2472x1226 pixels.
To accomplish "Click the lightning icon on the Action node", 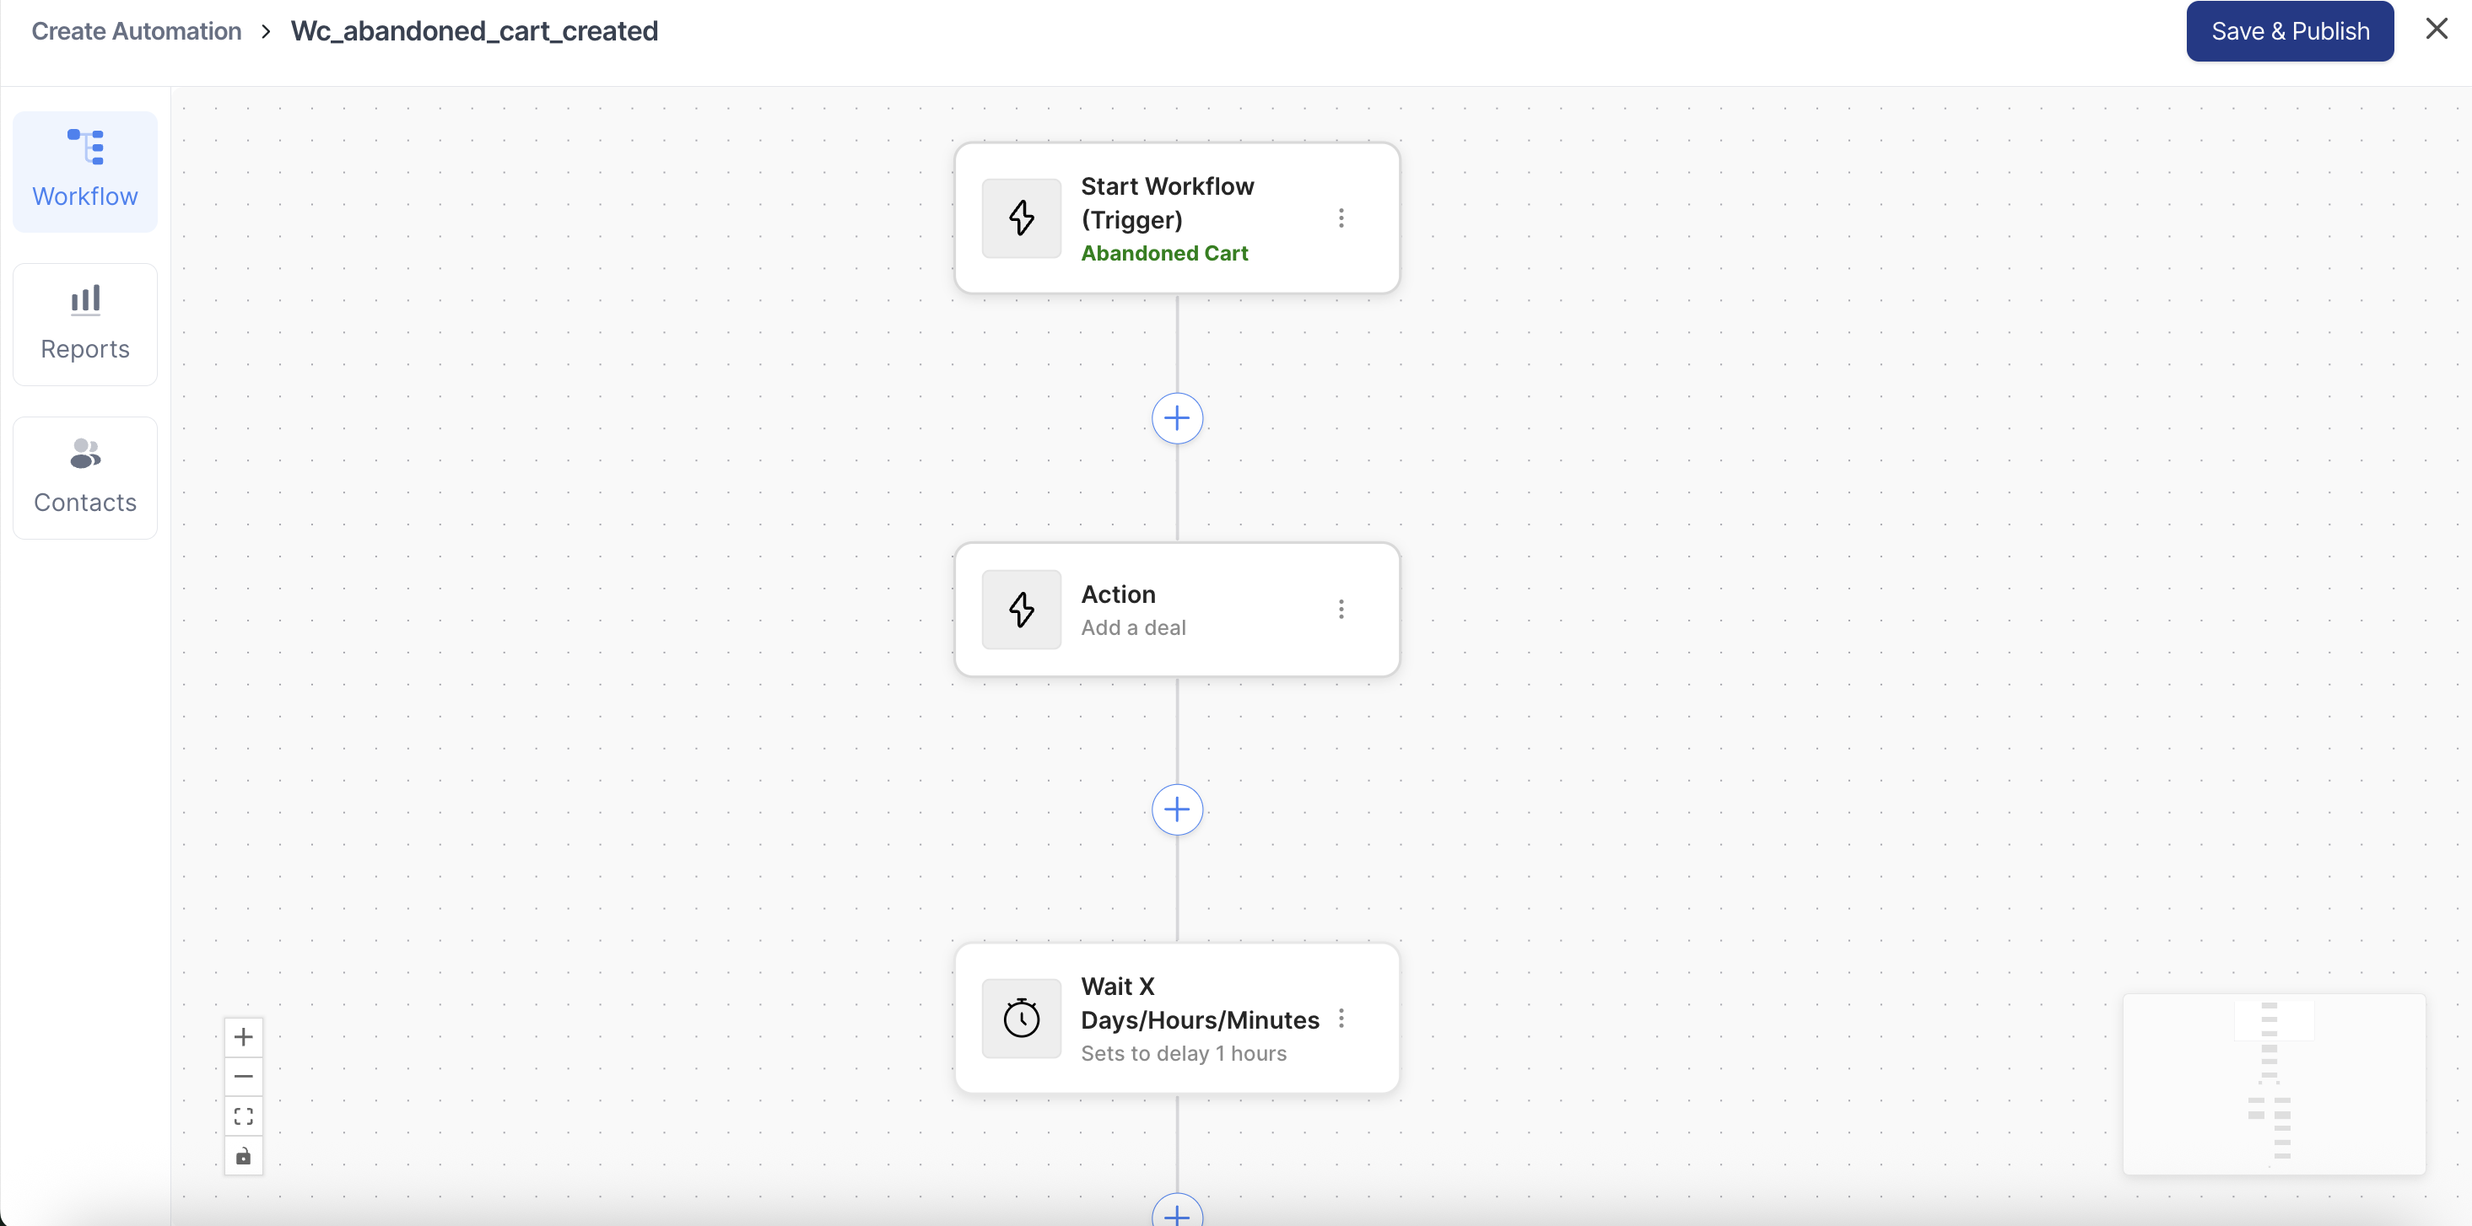I will [x=1021, y=609].
